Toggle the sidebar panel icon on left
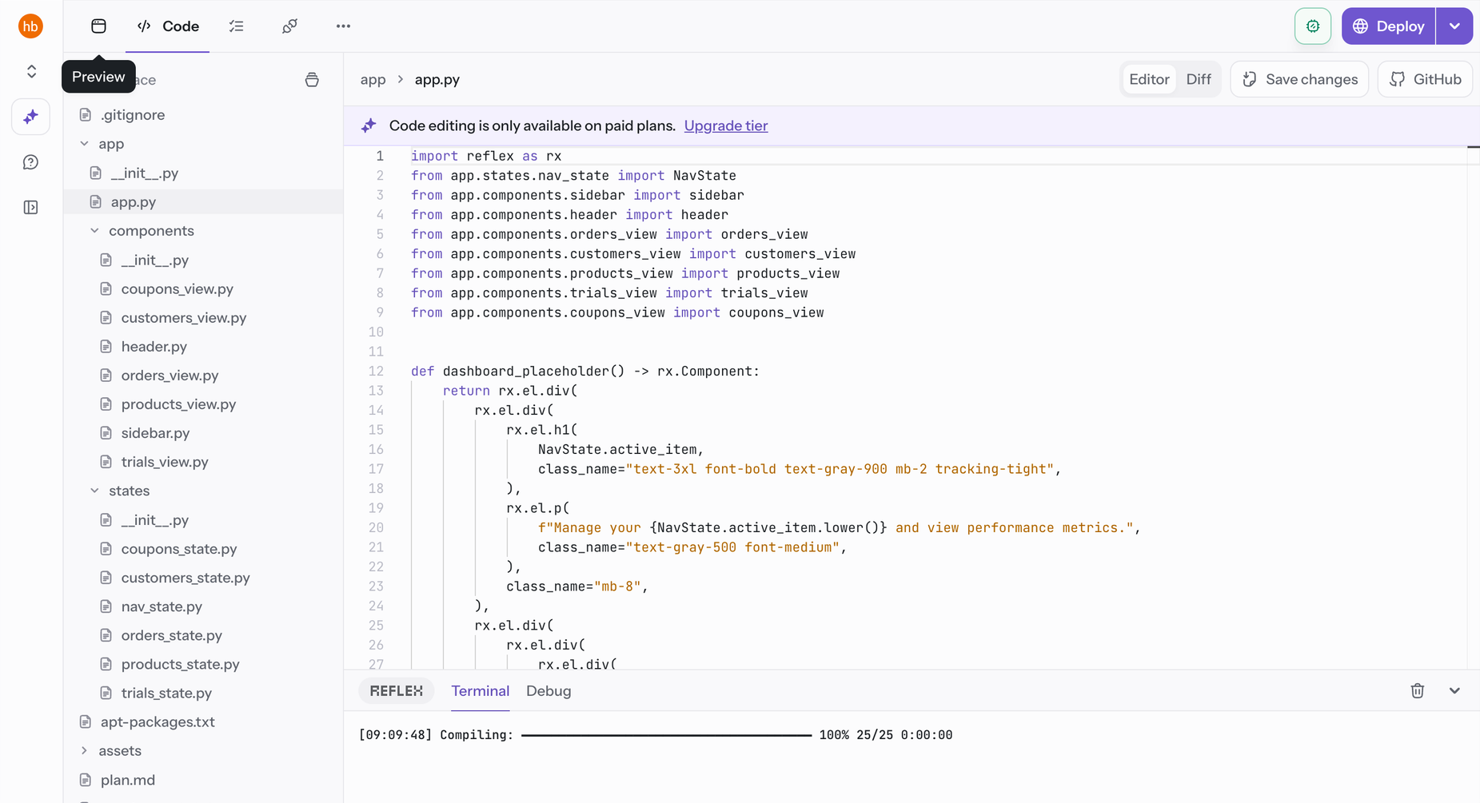The width and height of the screenshot is (1480, 803). 31,208
